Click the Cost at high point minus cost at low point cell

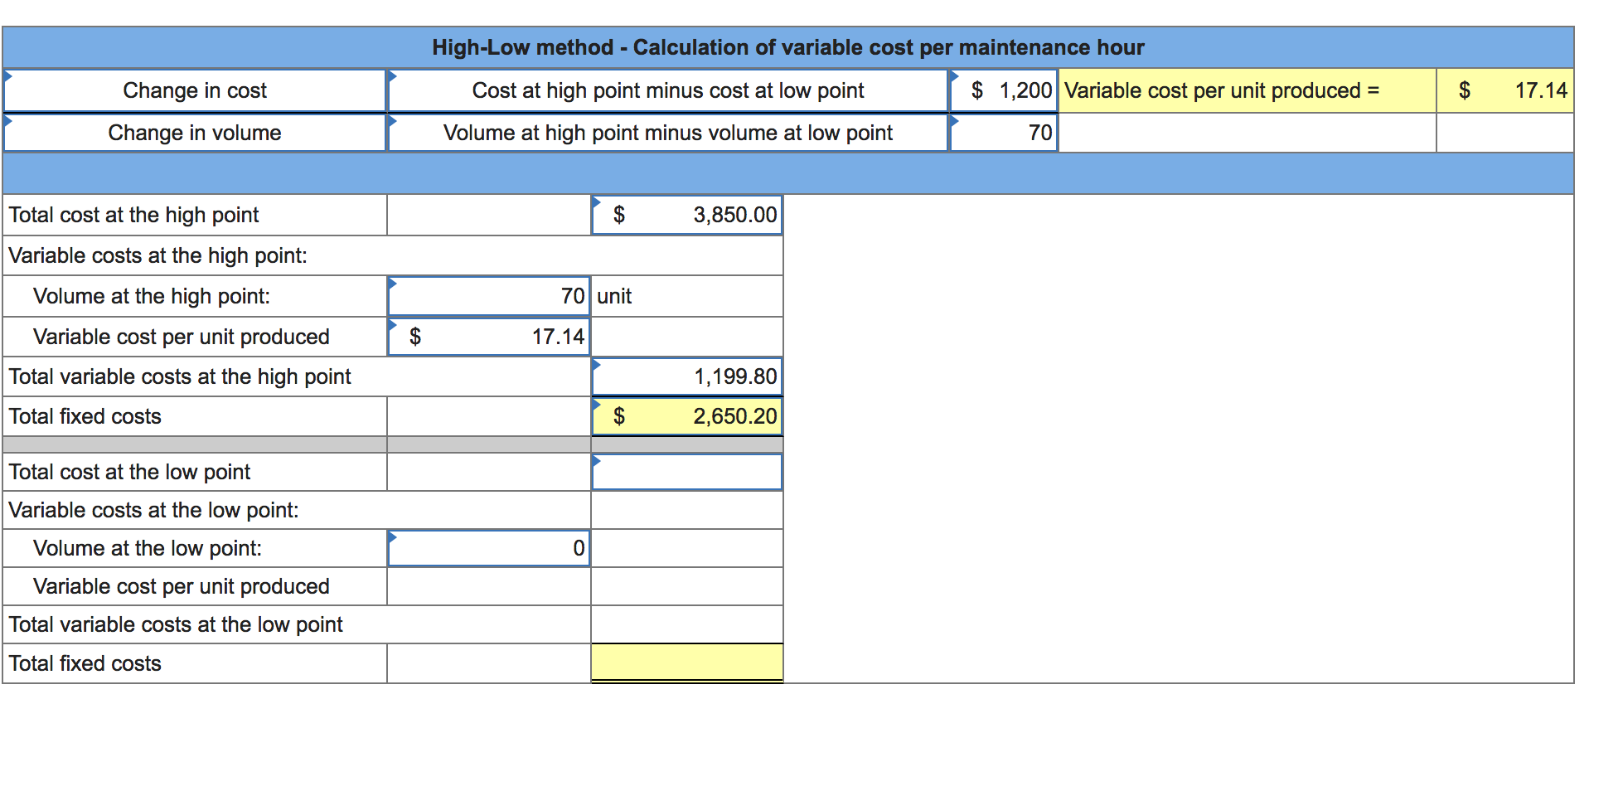click(x=667, y=90)
